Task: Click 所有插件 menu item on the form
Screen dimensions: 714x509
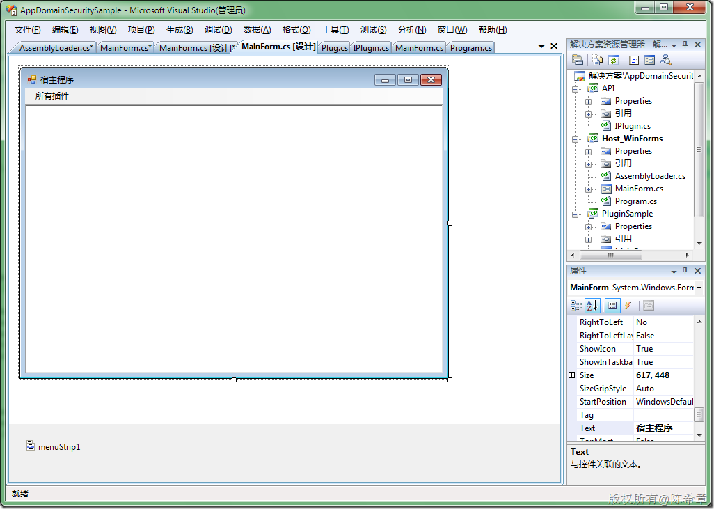Action: coord(52,95)
